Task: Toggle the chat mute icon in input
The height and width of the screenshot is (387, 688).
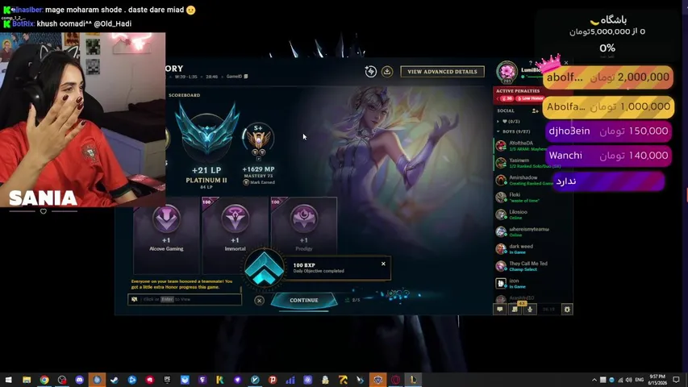Action: click(x=134, y=299)
